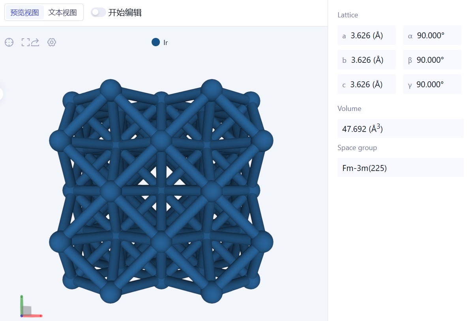Click the Ir element legend dot
Viewport: 467px width, 321px height.
[156, 42]
